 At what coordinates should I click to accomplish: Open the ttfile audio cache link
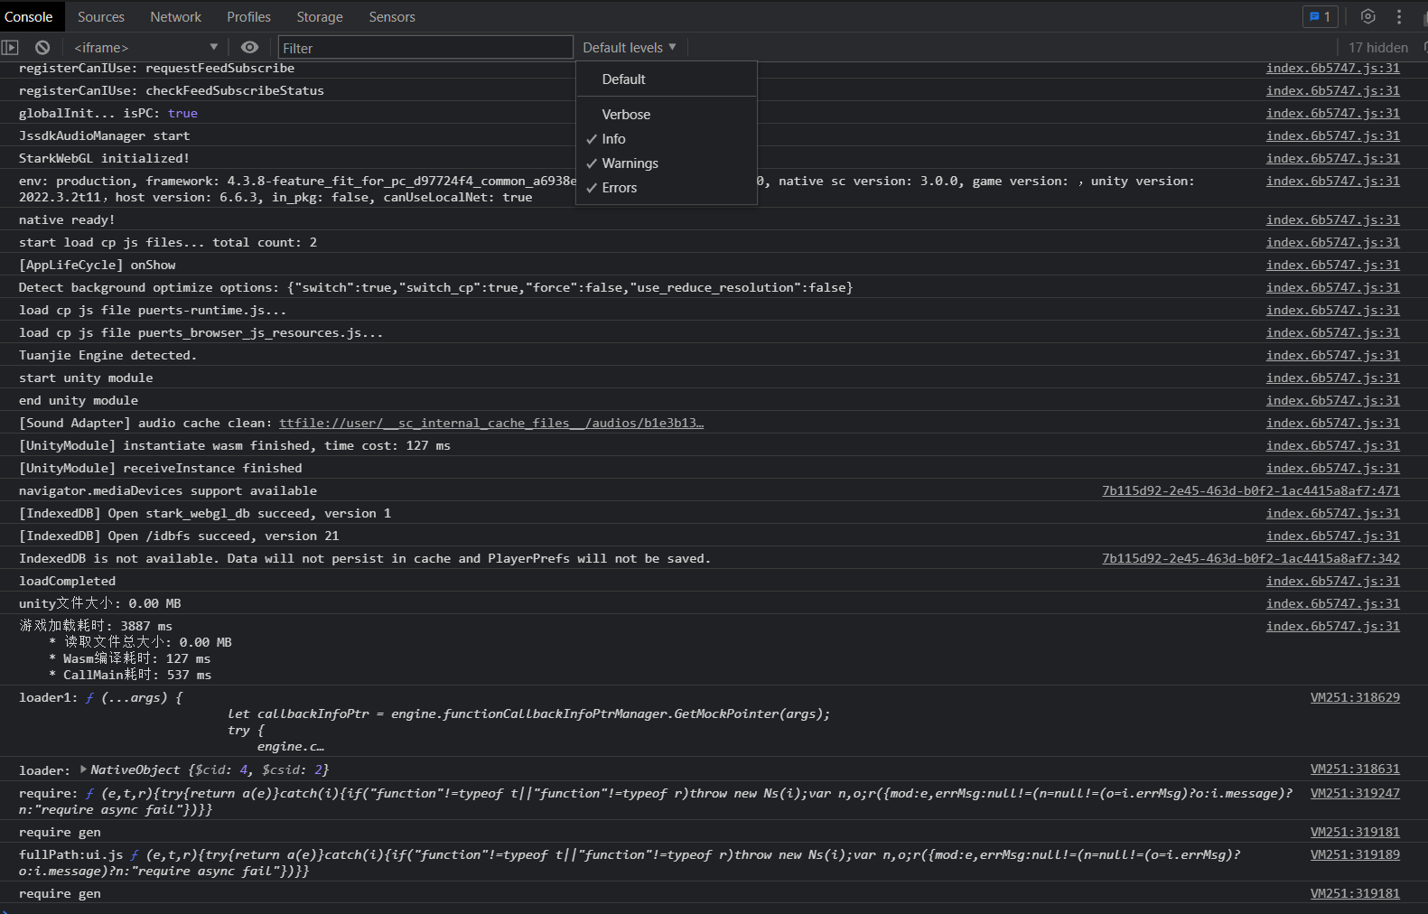[490, 424]
